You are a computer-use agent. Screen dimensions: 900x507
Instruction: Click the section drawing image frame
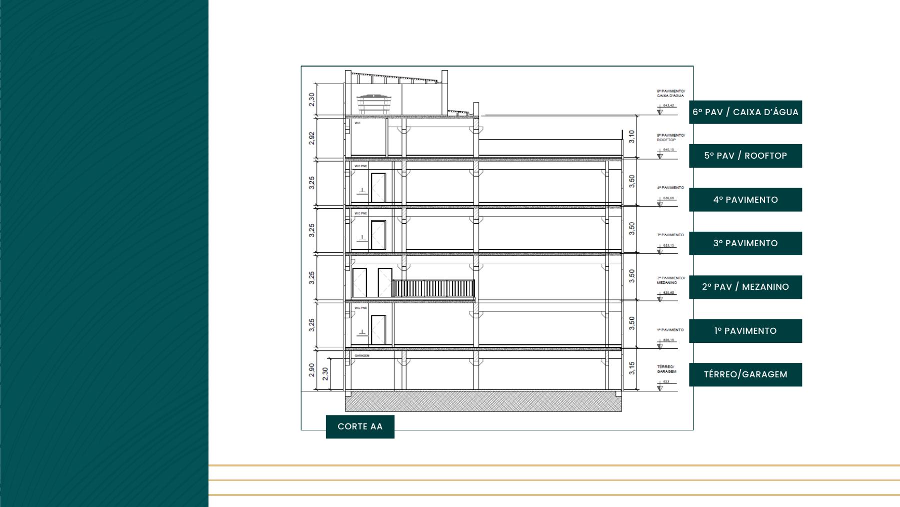[x=497, y=248]
